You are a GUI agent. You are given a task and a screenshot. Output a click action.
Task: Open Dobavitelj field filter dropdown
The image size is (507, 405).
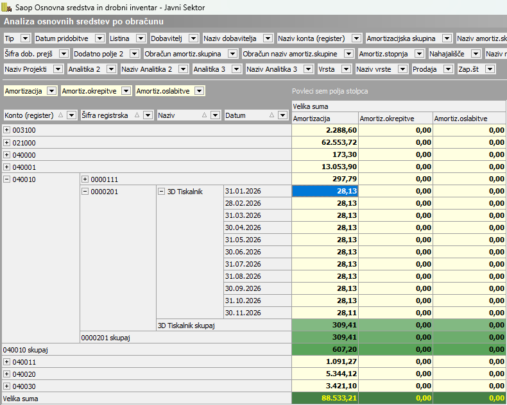coord(193,38)
